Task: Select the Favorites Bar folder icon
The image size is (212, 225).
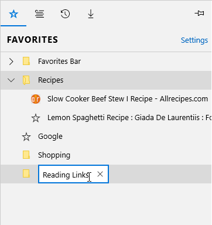Action: click(x=26, y=61)
